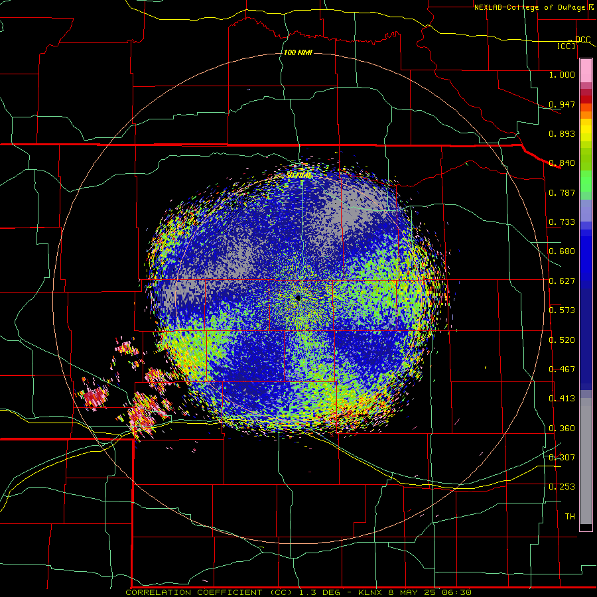Click the 0.627 legend value
597x597 pixels.
pyautogui.click(x=562, y=281)
